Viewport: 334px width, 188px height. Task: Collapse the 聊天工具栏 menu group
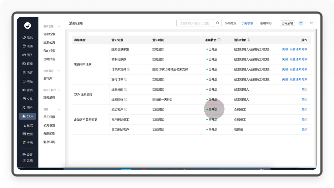59,90
